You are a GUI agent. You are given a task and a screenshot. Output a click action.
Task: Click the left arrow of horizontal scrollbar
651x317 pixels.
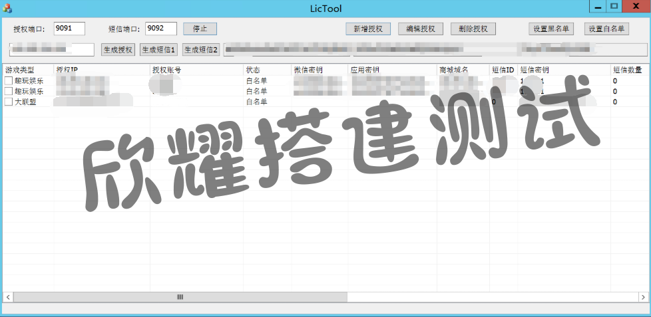click(7, 297)
